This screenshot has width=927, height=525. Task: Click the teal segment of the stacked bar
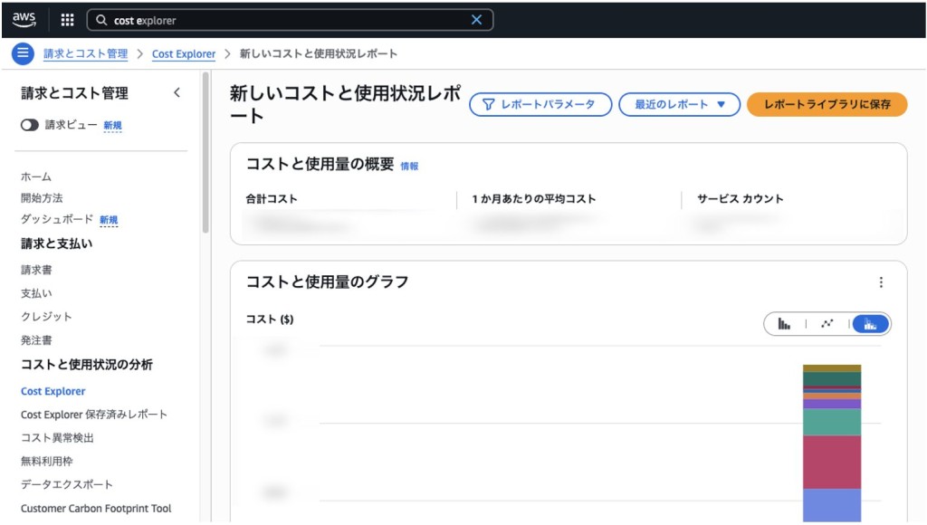[x=831, y=422]
